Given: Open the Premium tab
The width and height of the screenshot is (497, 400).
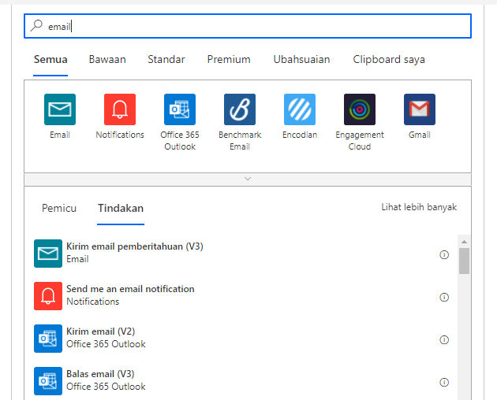Looking at the screenshot, I should 229,60.
